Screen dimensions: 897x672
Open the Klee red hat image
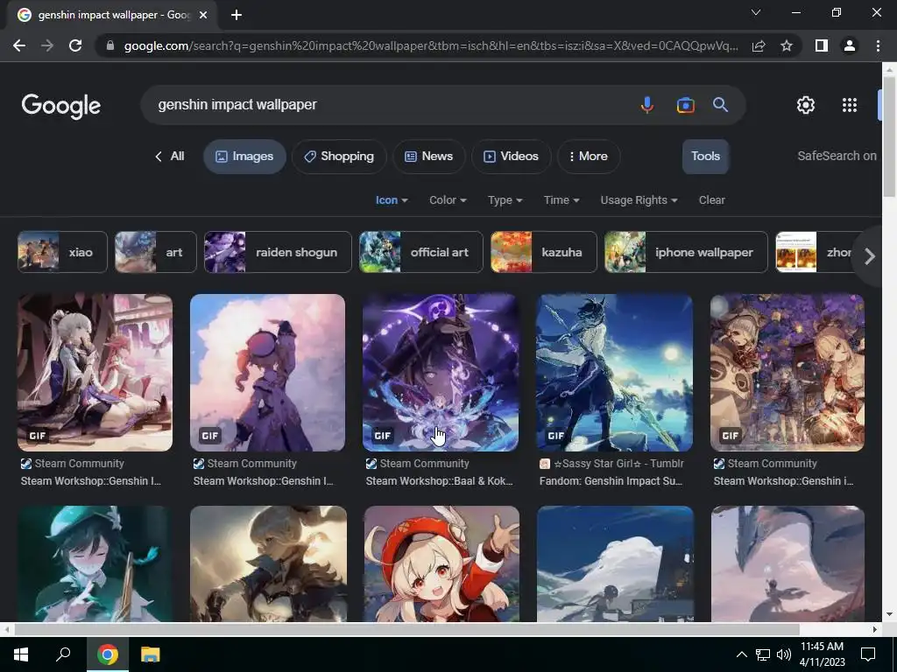tap(441, 564)
